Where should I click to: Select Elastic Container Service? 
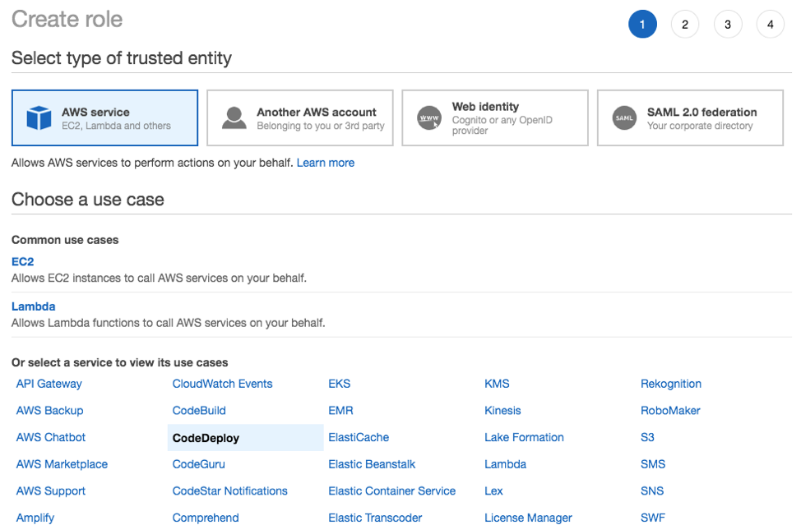coord(391,490)
